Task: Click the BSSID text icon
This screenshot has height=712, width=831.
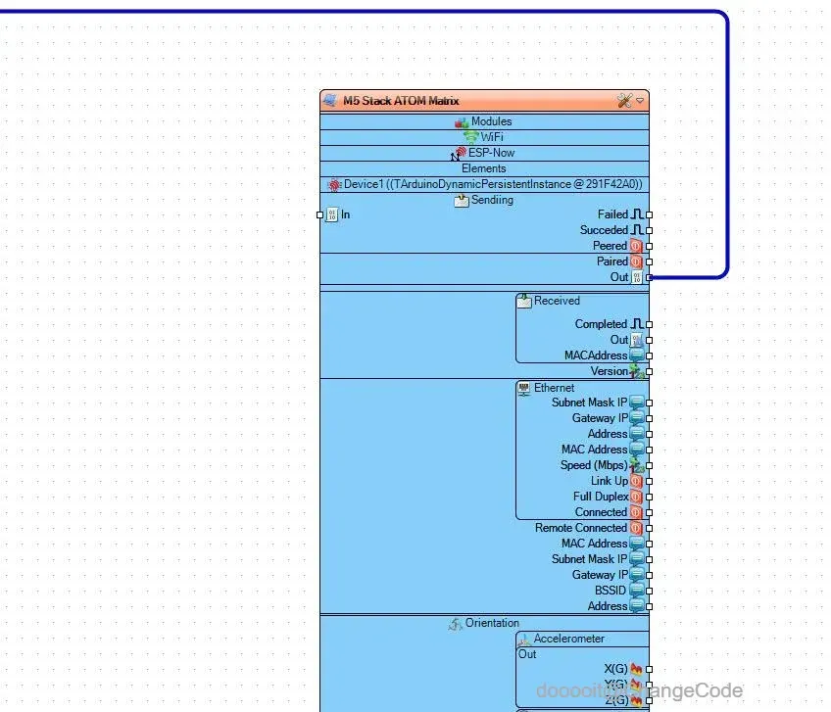Action: 637,591
